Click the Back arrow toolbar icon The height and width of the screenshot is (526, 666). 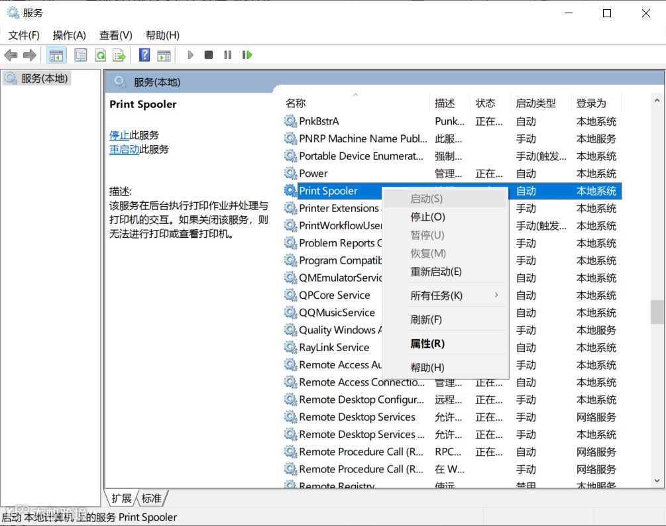tap(11, 55)
